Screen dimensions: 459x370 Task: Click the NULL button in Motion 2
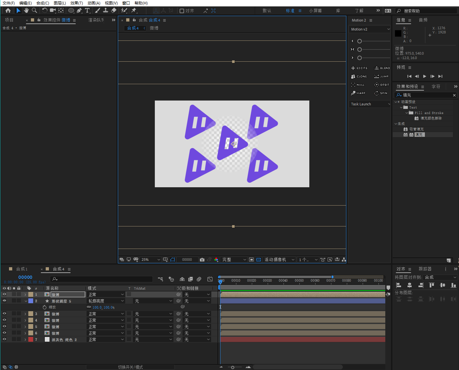(358, 85)
